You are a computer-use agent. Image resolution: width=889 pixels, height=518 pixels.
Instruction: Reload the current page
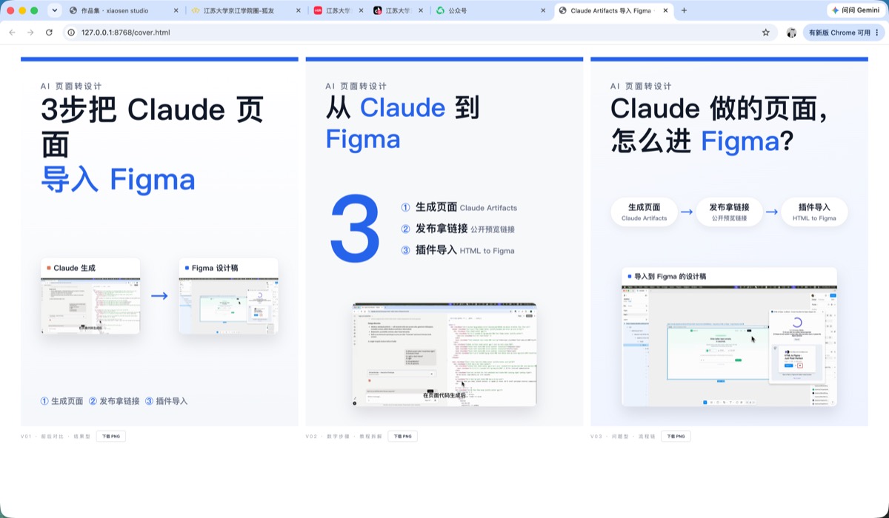(49, 33)
